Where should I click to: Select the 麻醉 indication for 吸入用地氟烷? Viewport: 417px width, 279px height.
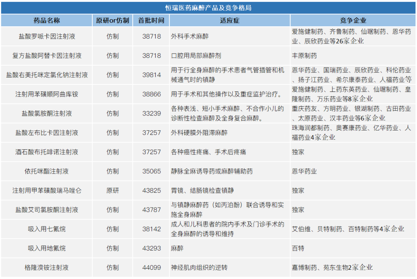pos(177,249)
